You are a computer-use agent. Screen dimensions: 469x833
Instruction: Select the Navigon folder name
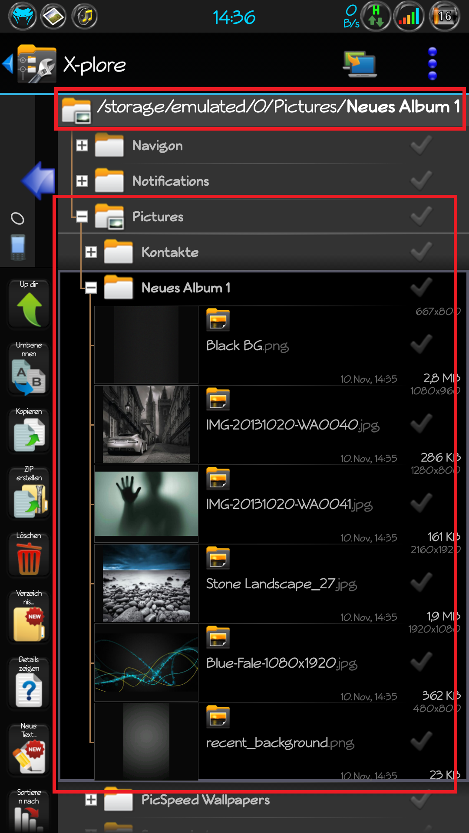pos(157,146)
